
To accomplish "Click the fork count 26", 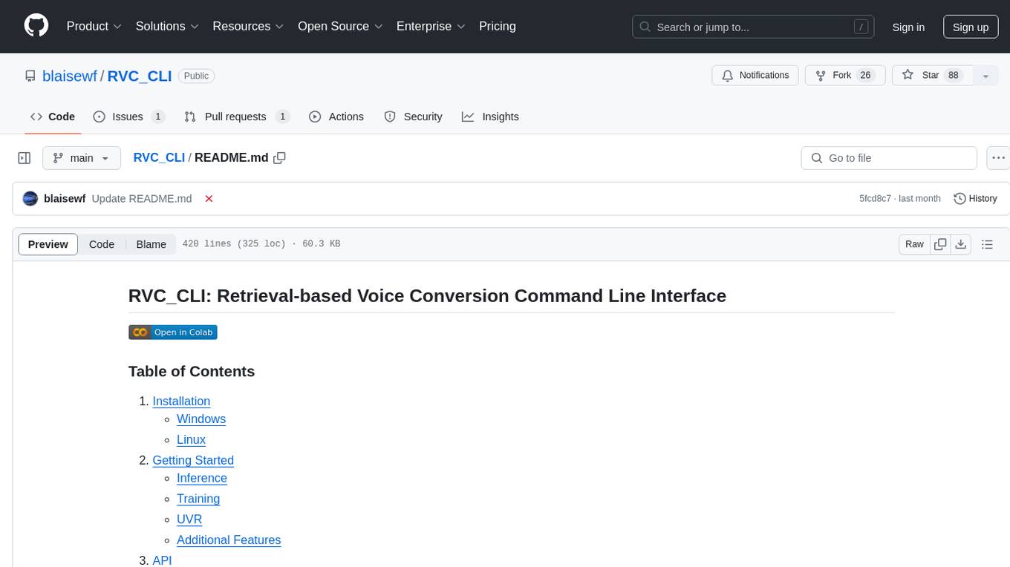I will [x=864, y=76].
